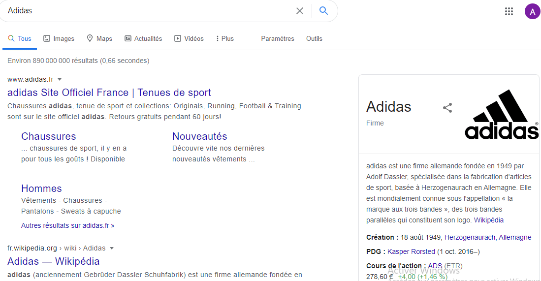
Task: Open the Hommes sitelink
Action: (41, 188)
